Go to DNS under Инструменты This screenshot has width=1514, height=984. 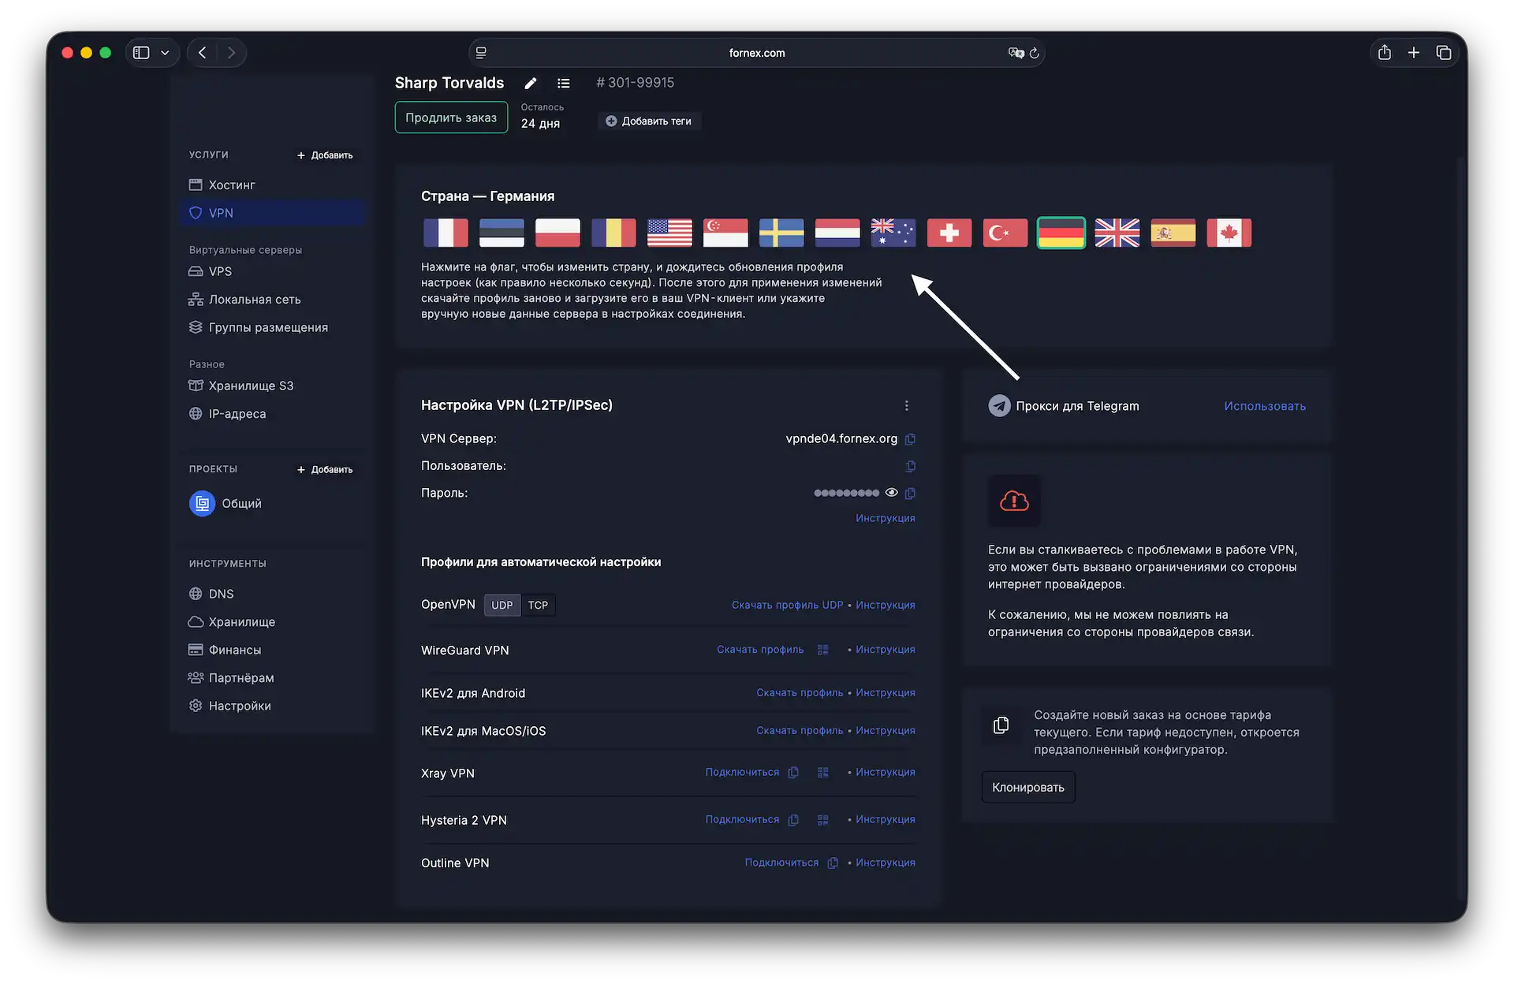coord(221,594)
